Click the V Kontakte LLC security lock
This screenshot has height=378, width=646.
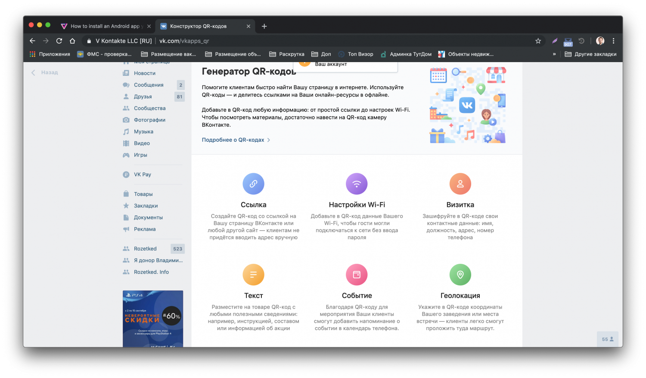(x=89, y=41)
